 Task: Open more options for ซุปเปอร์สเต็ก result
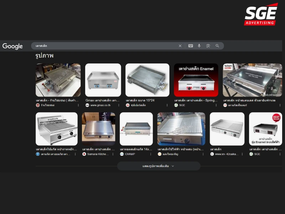167,105
